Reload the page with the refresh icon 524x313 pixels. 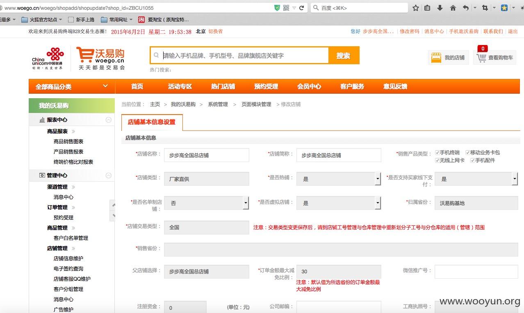(x=302, y=8)
